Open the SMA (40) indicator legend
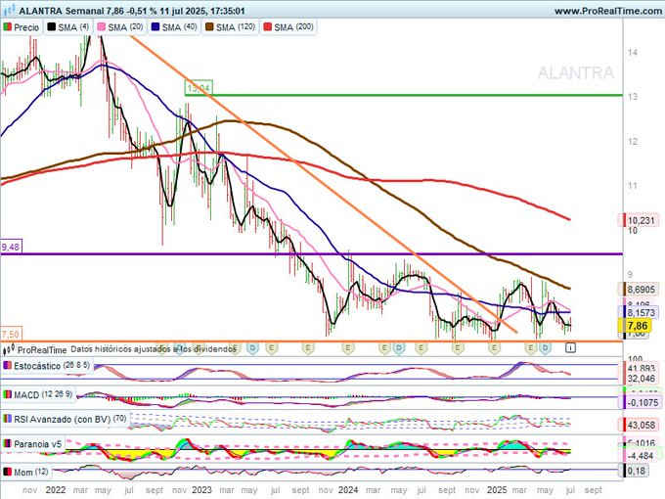This screenshot has width=665, height=499. tap(174, 27)
